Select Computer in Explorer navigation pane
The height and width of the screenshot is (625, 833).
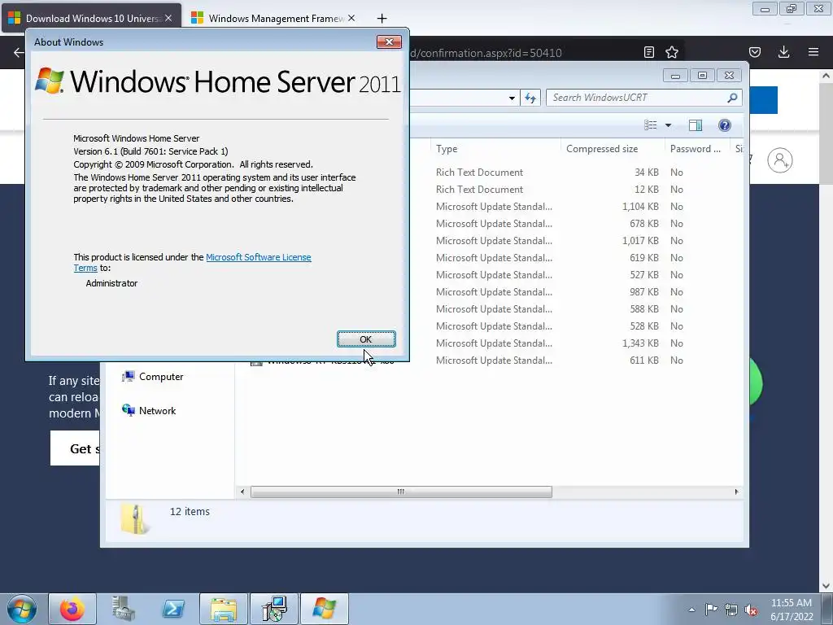(152, 376)
